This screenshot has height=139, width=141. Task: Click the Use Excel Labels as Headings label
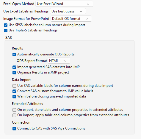(26, 11)
